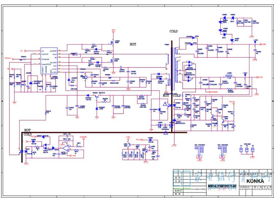Click the PFCVCC input port label
274x198 pixels.
[8, 58]
